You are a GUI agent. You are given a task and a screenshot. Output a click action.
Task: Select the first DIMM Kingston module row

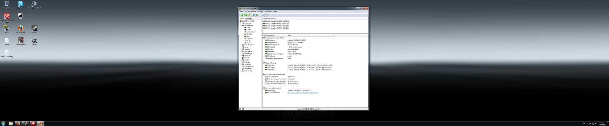[x=276, y=21]
